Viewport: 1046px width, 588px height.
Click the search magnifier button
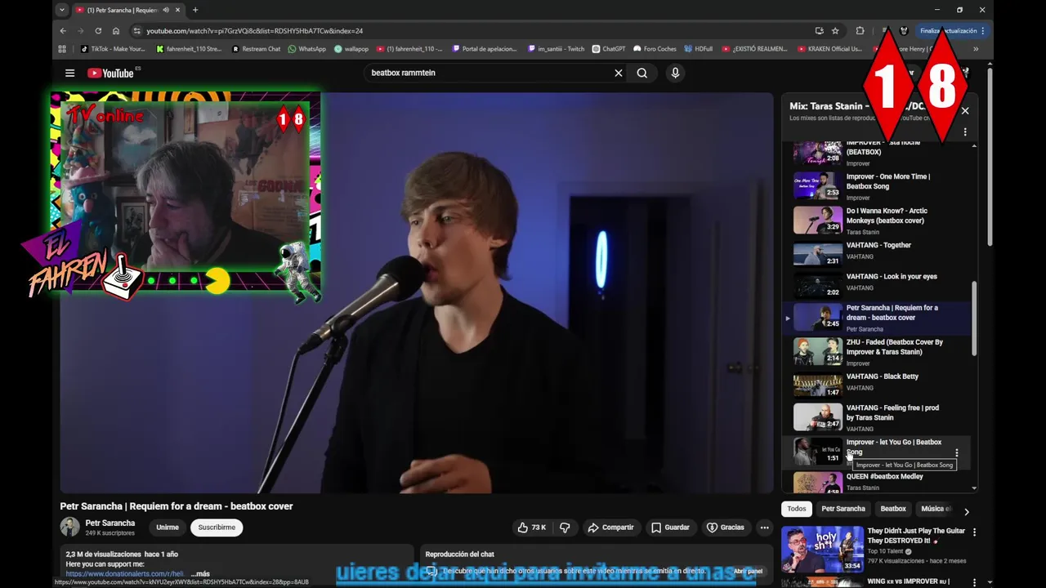[x=642, y=73]
